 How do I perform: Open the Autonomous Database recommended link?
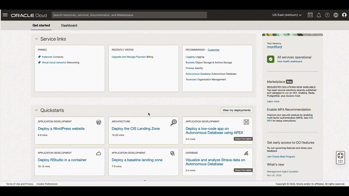pyautogui.click(x=198, y=74)
